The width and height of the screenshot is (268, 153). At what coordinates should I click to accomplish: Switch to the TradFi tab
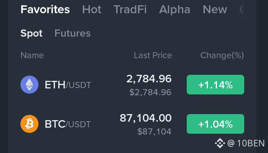(130, 9)
